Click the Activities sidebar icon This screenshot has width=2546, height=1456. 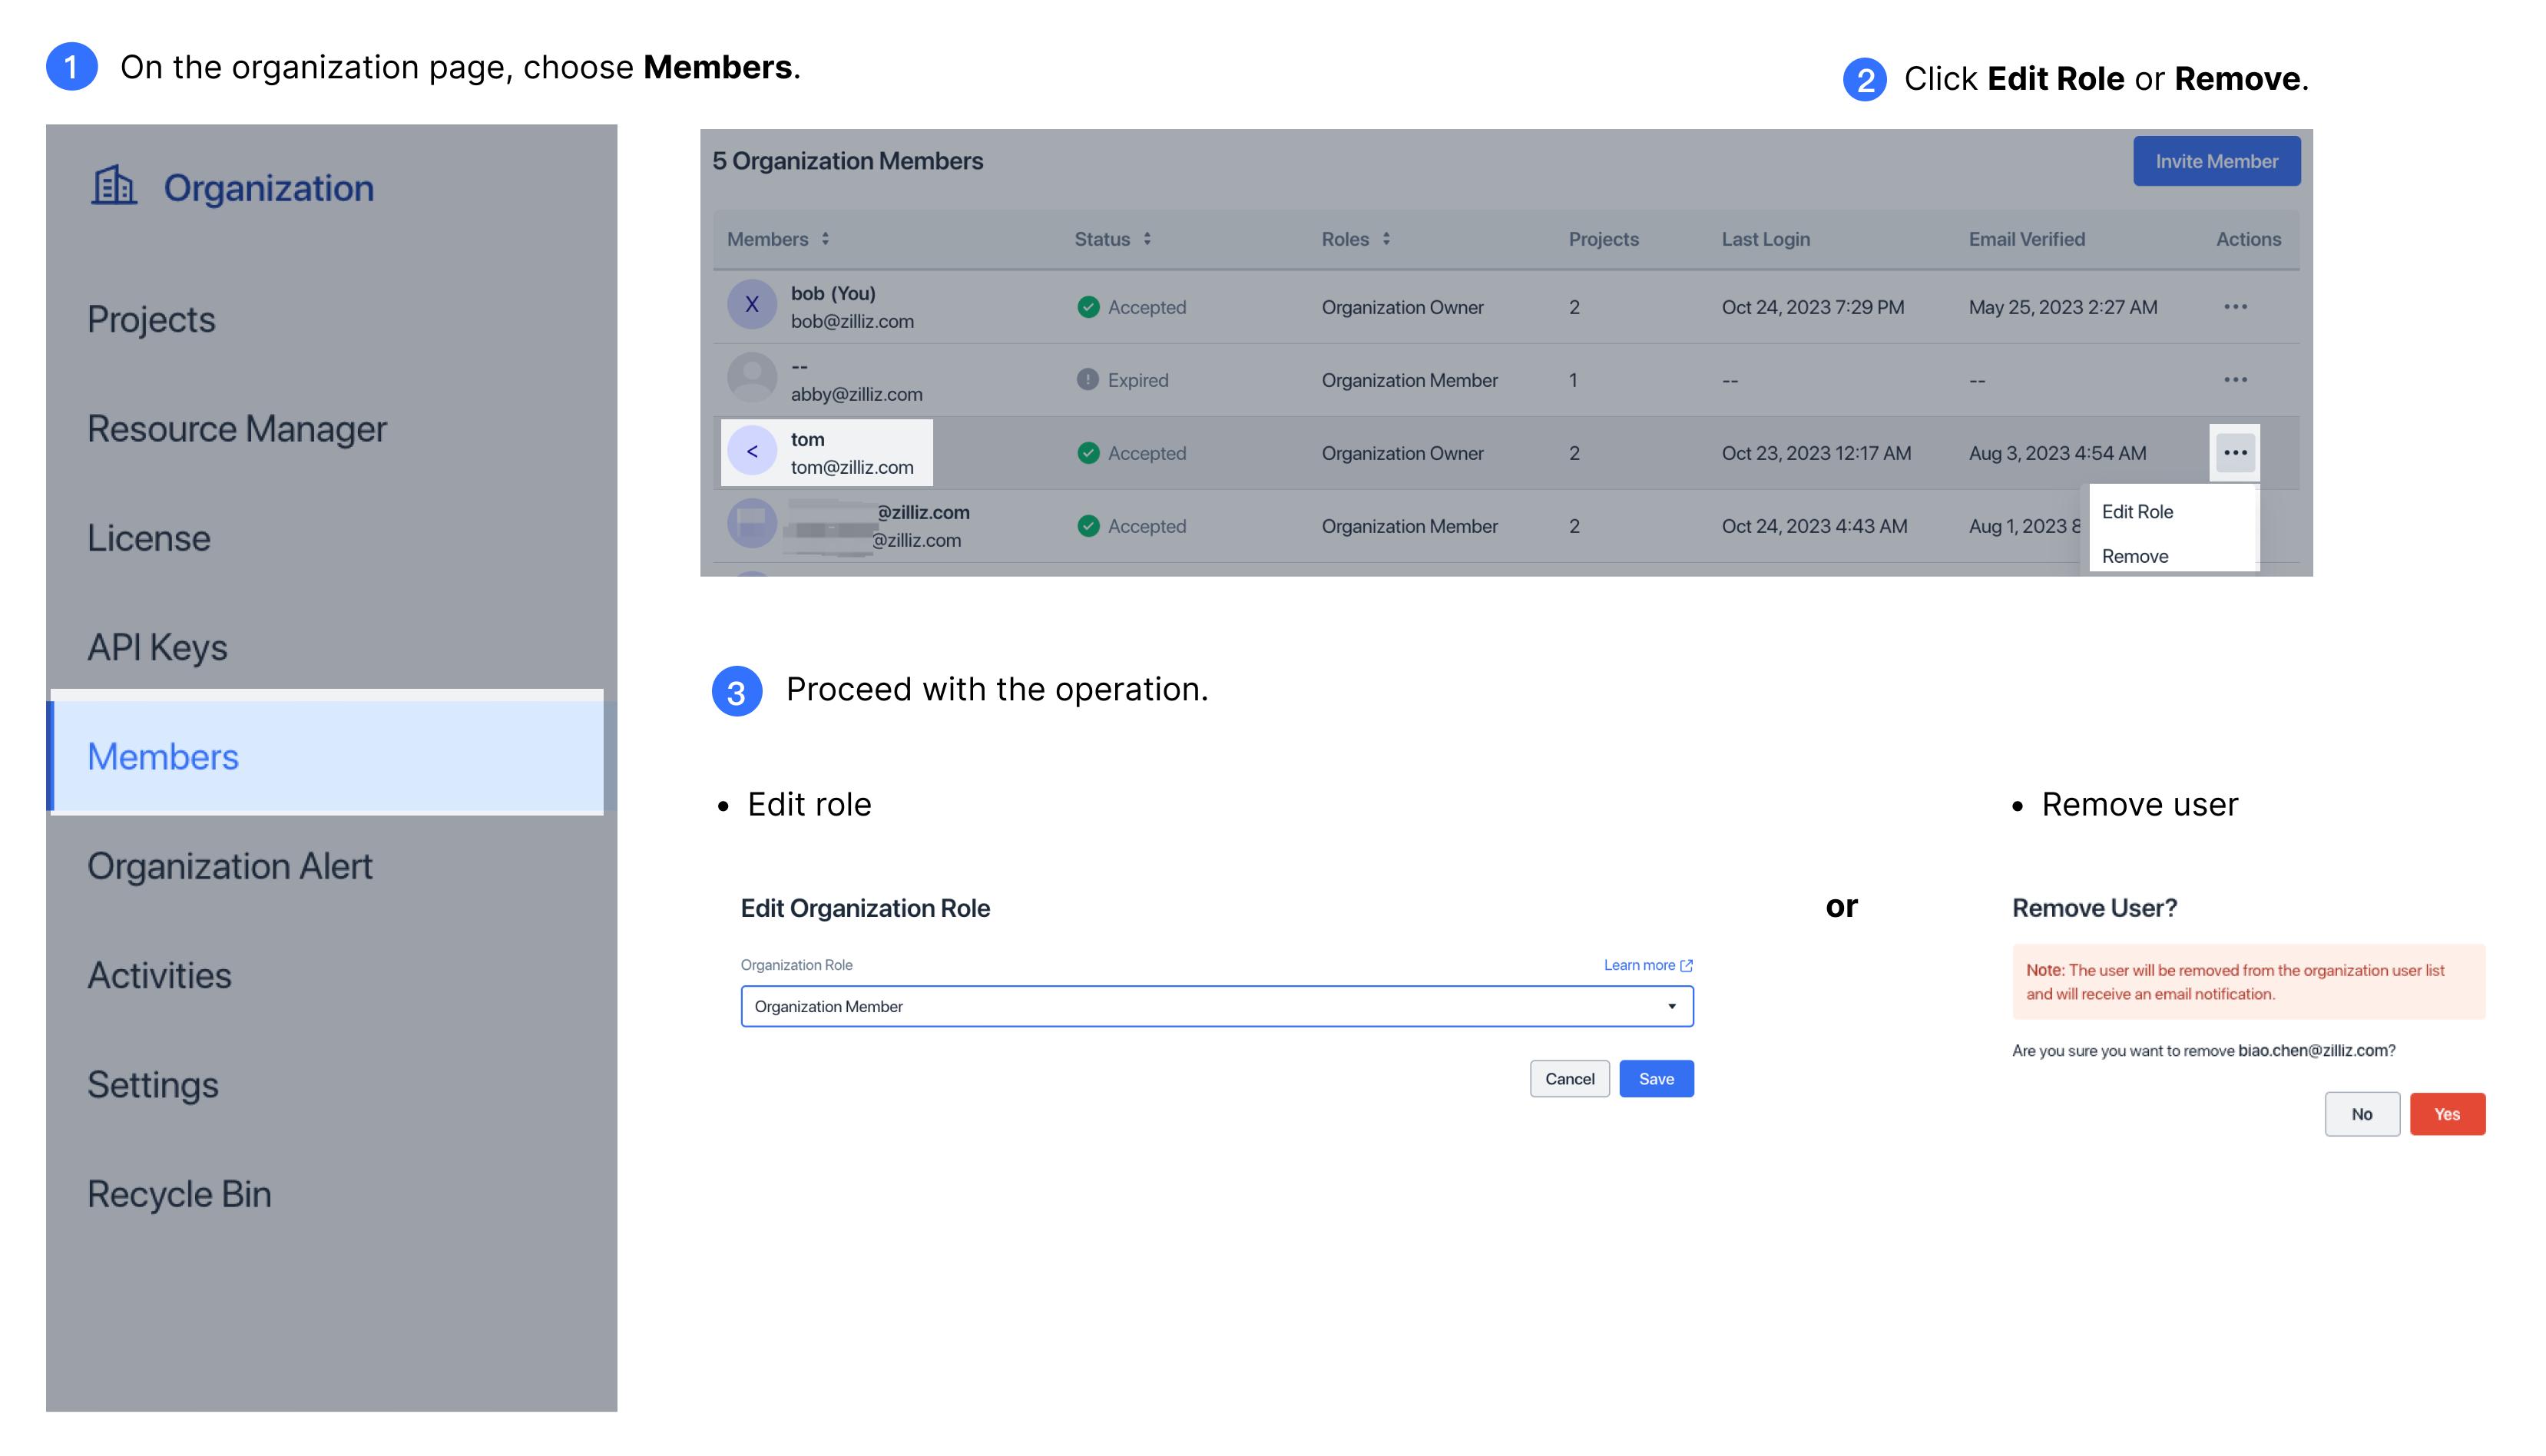[x=159, y=974]
